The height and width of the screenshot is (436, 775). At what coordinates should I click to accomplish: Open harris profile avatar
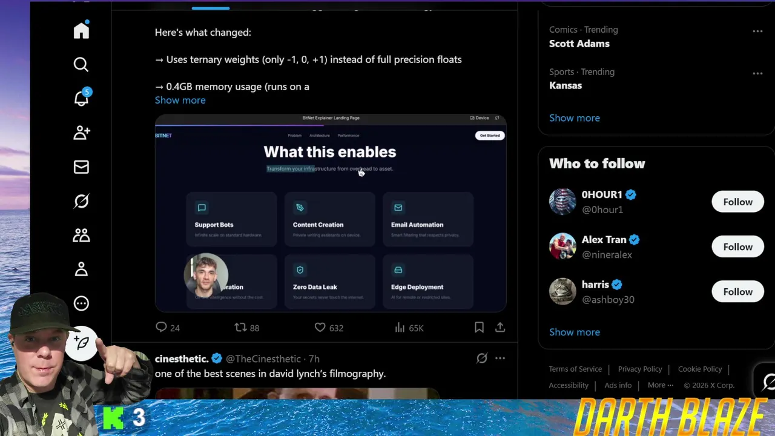(562, 291)
